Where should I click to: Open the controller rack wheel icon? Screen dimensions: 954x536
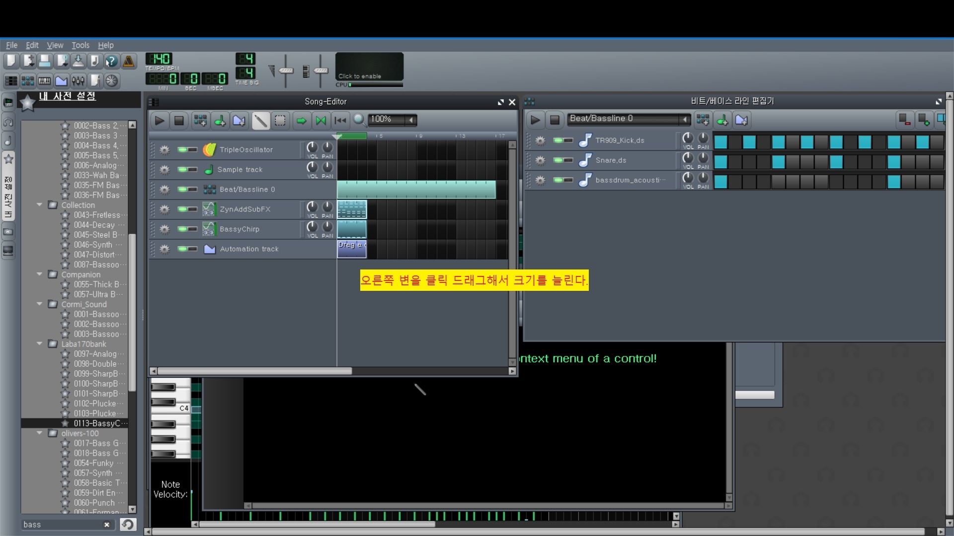[x=112, y=80]
